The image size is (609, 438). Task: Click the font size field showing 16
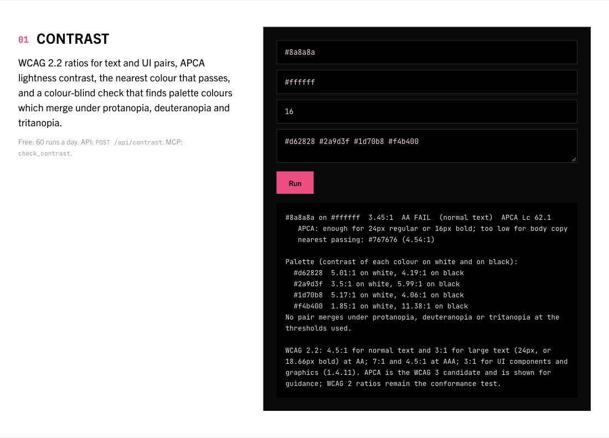click(426, 111)
